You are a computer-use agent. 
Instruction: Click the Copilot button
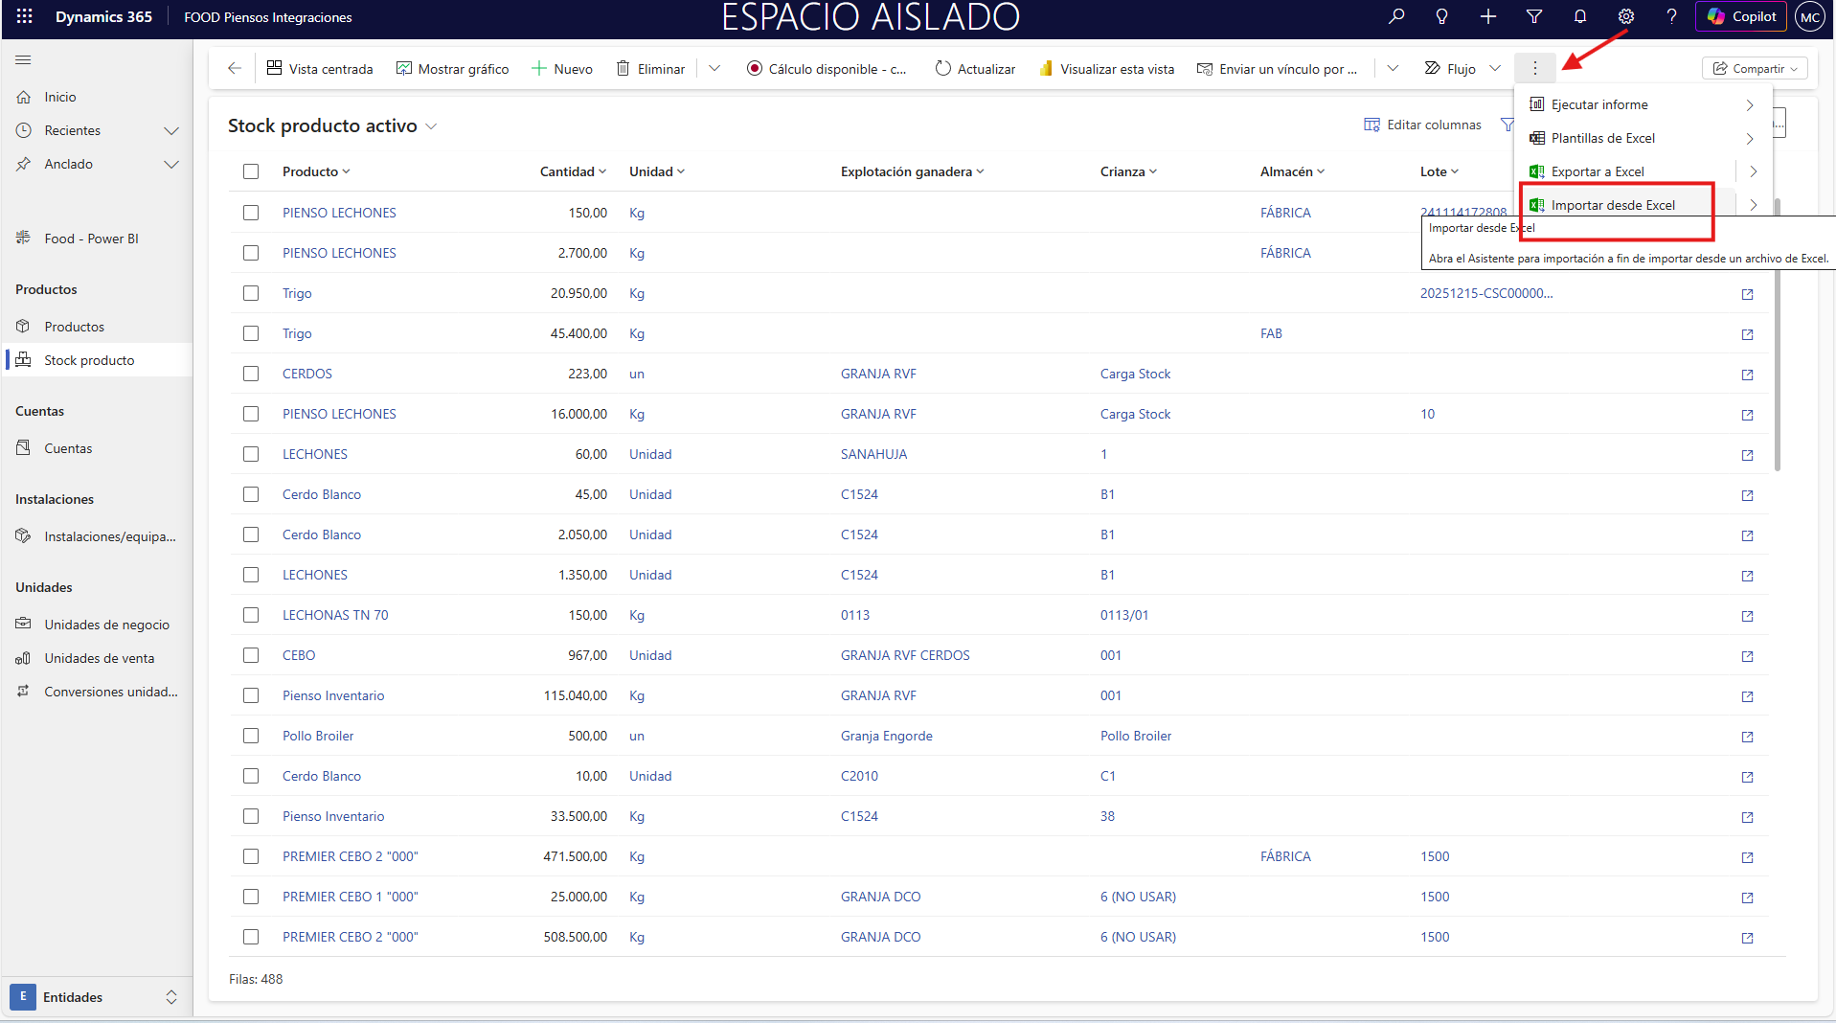click(1741, 16)
